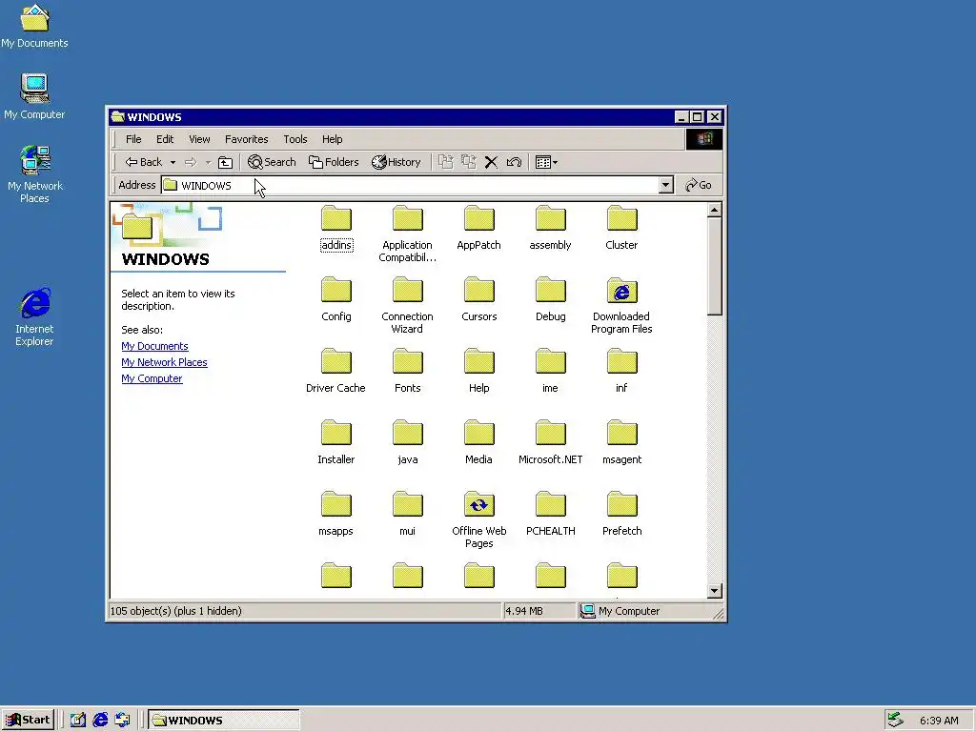Select the ime folder
This screenshot has height=732, width=976.
pyautogui.click(x=550, y=372)
